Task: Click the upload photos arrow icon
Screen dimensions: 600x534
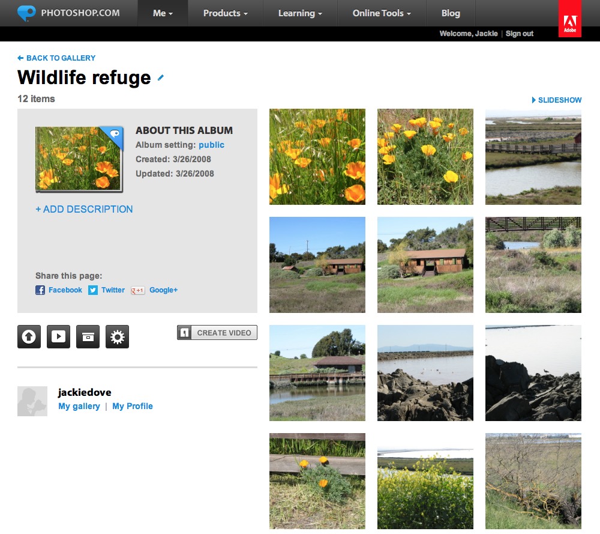Action: tap(29, 337)
